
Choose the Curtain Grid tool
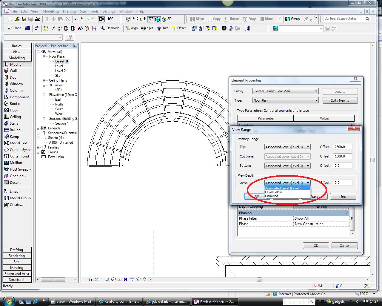(19, 156)
